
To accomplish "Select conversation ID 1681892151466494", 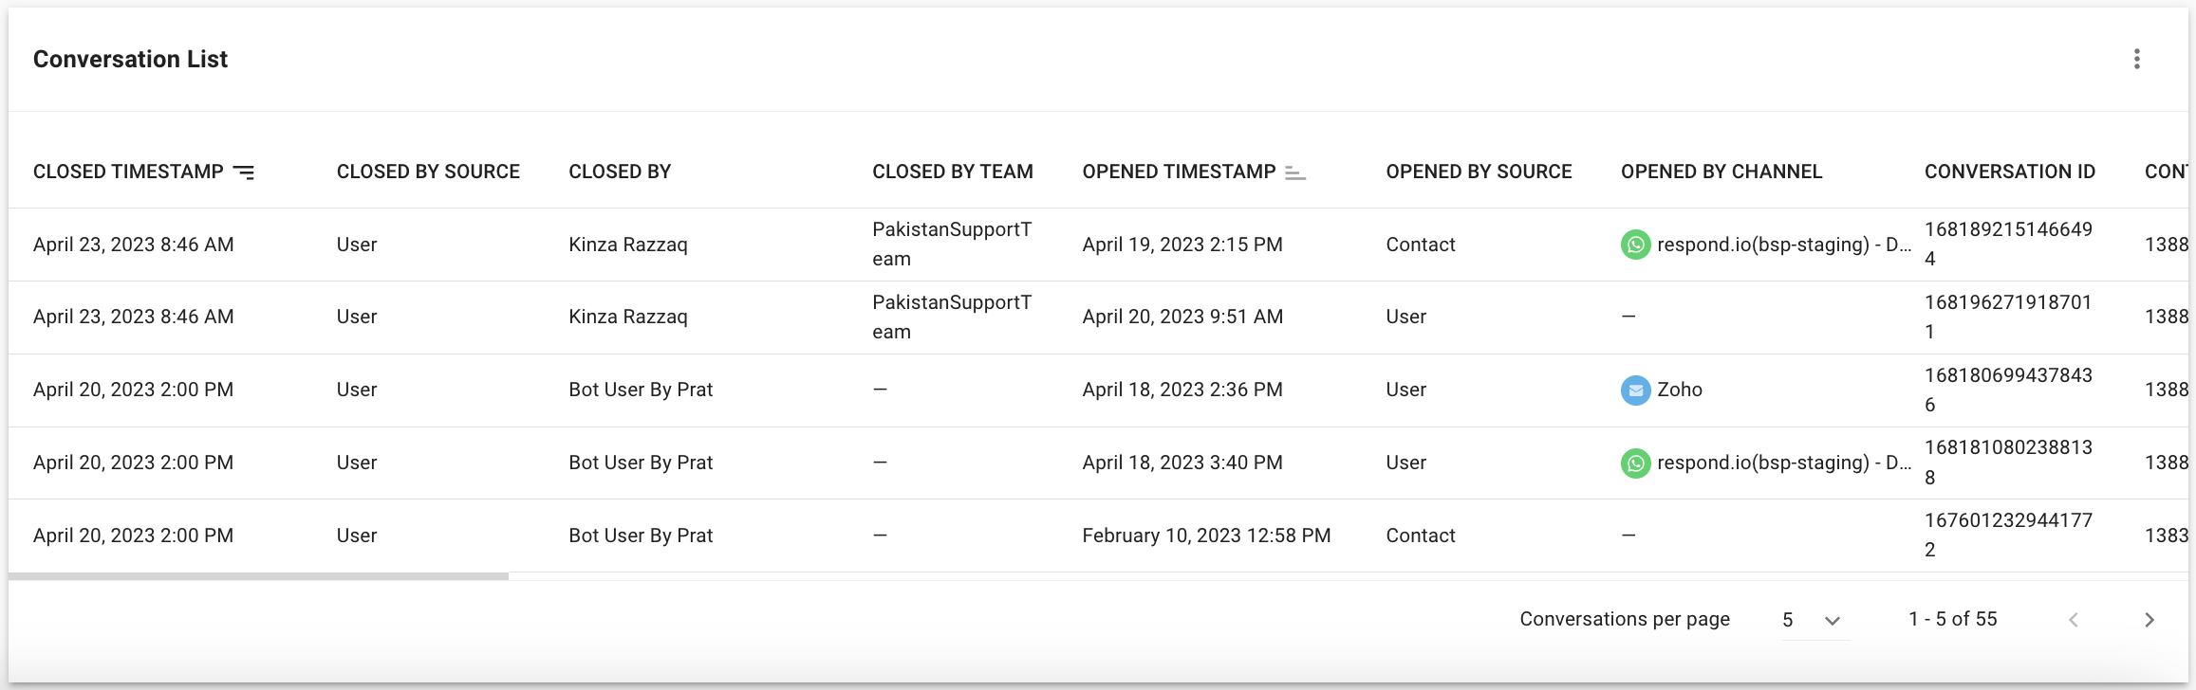I will pos(2007,244).
